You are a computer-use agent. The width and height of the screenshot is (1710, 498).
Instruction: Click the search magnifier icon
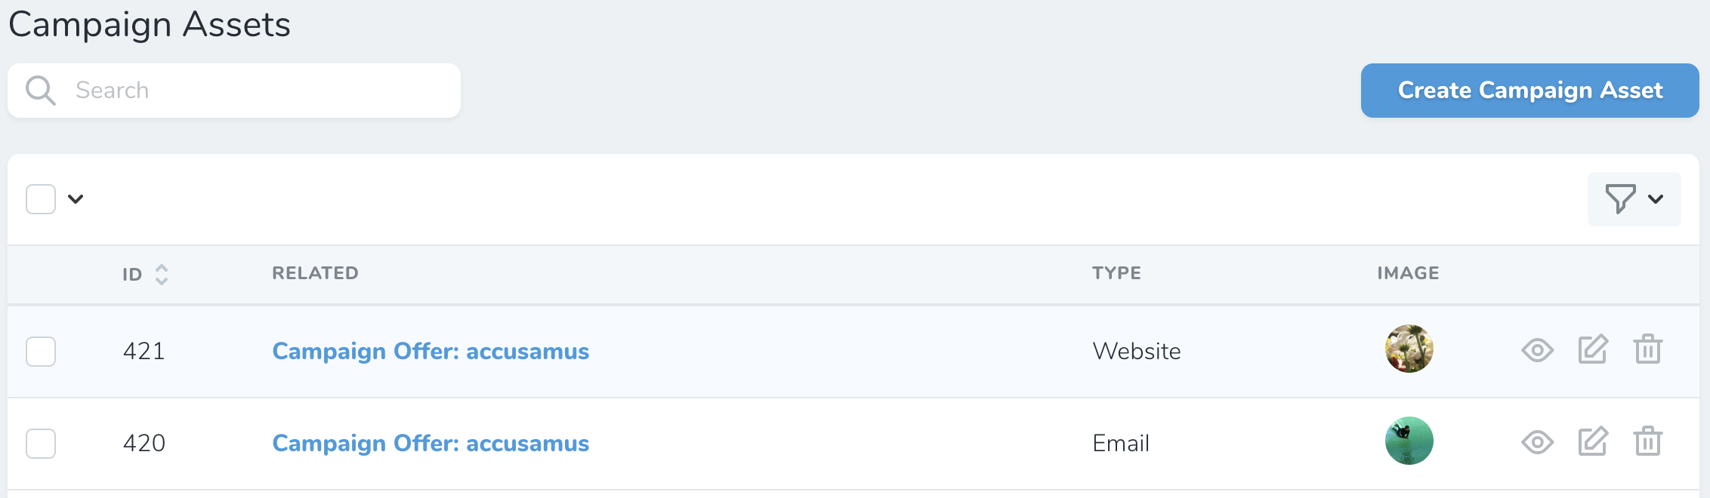[x=40, y=89]
